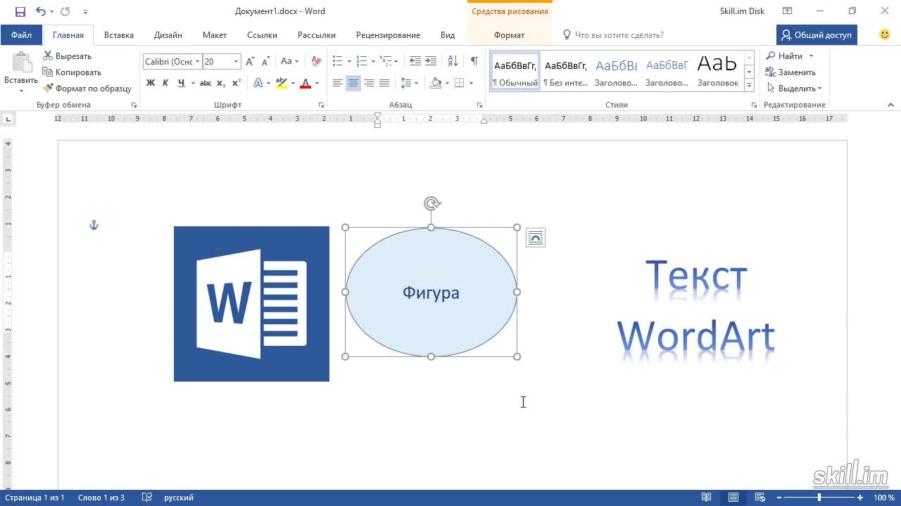
Task: Switch to read mode view icon
Action: [x=706, y=498]
